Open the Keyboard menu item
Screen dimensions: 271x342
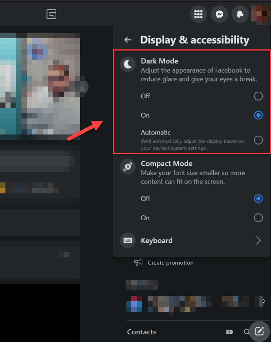point(157,241)
